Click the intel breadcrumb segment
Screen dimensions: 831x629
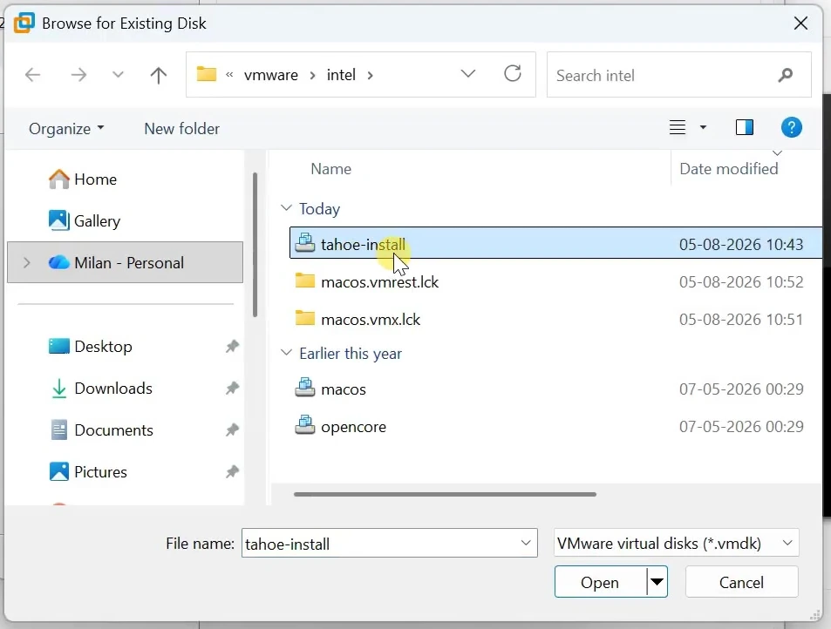point(341,75)
